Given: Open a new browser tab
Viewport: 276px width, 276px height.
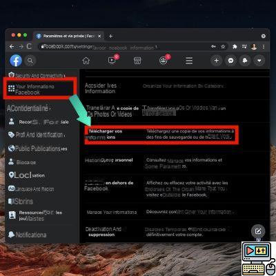Looking at the screenshot, I should click(110, 36).
